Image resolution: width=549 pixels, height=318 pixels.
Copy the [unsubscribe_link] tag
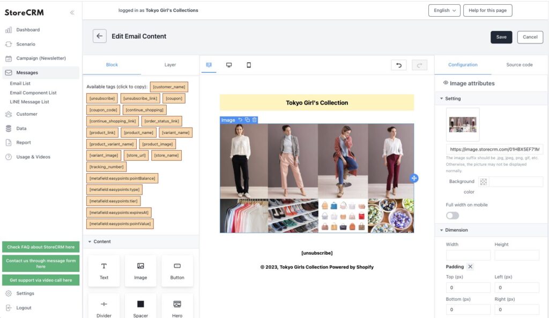(140, 99)
